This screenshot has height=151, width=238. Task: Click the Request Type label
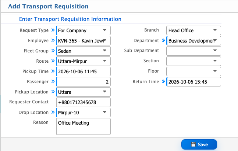point(34,30)
